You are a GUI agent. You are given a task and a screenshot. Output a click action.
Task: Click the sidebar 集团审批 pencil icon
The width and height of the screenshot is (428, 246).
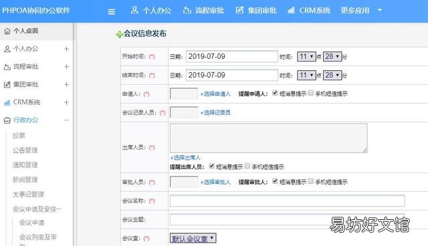tap(7, 84)
